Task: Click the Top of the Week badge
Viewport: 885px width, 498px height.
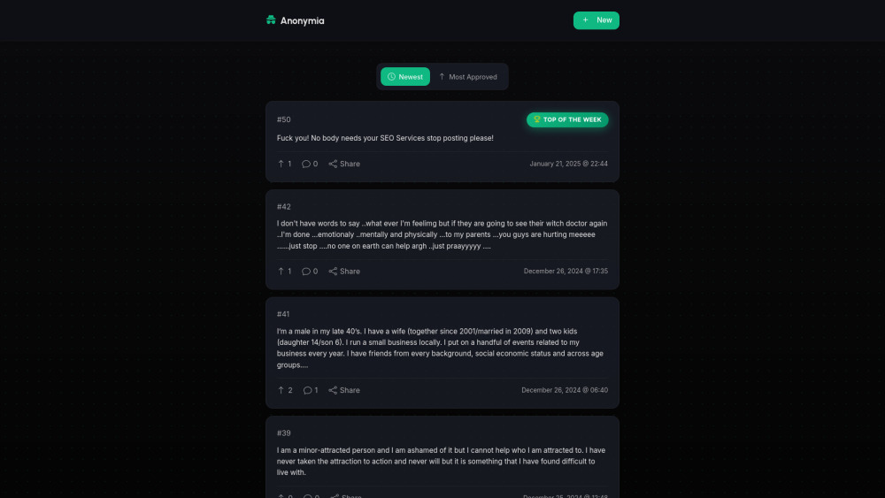Action: coord(567,119)
